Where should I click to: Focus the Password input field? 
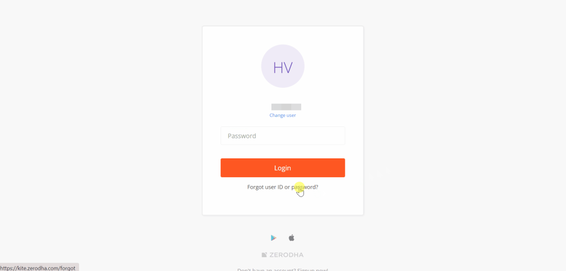click(282, 136)
